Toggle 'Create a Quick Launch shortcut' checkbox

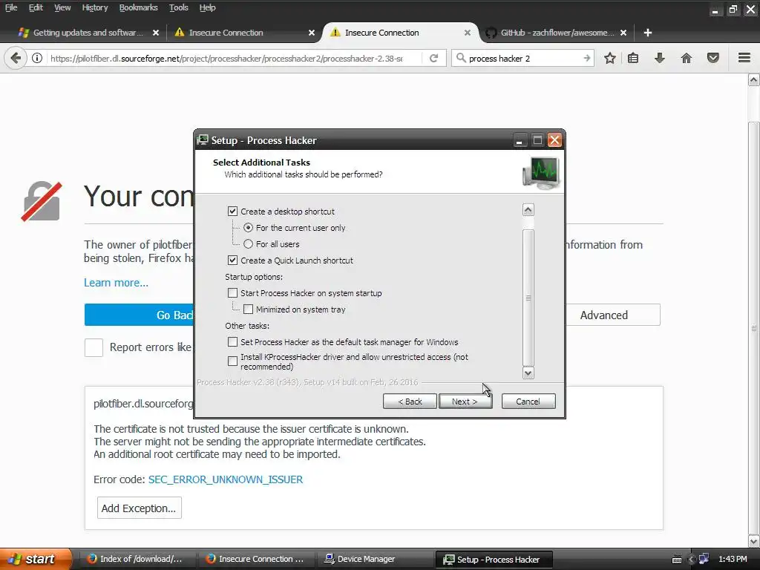[x=232, y=261]
